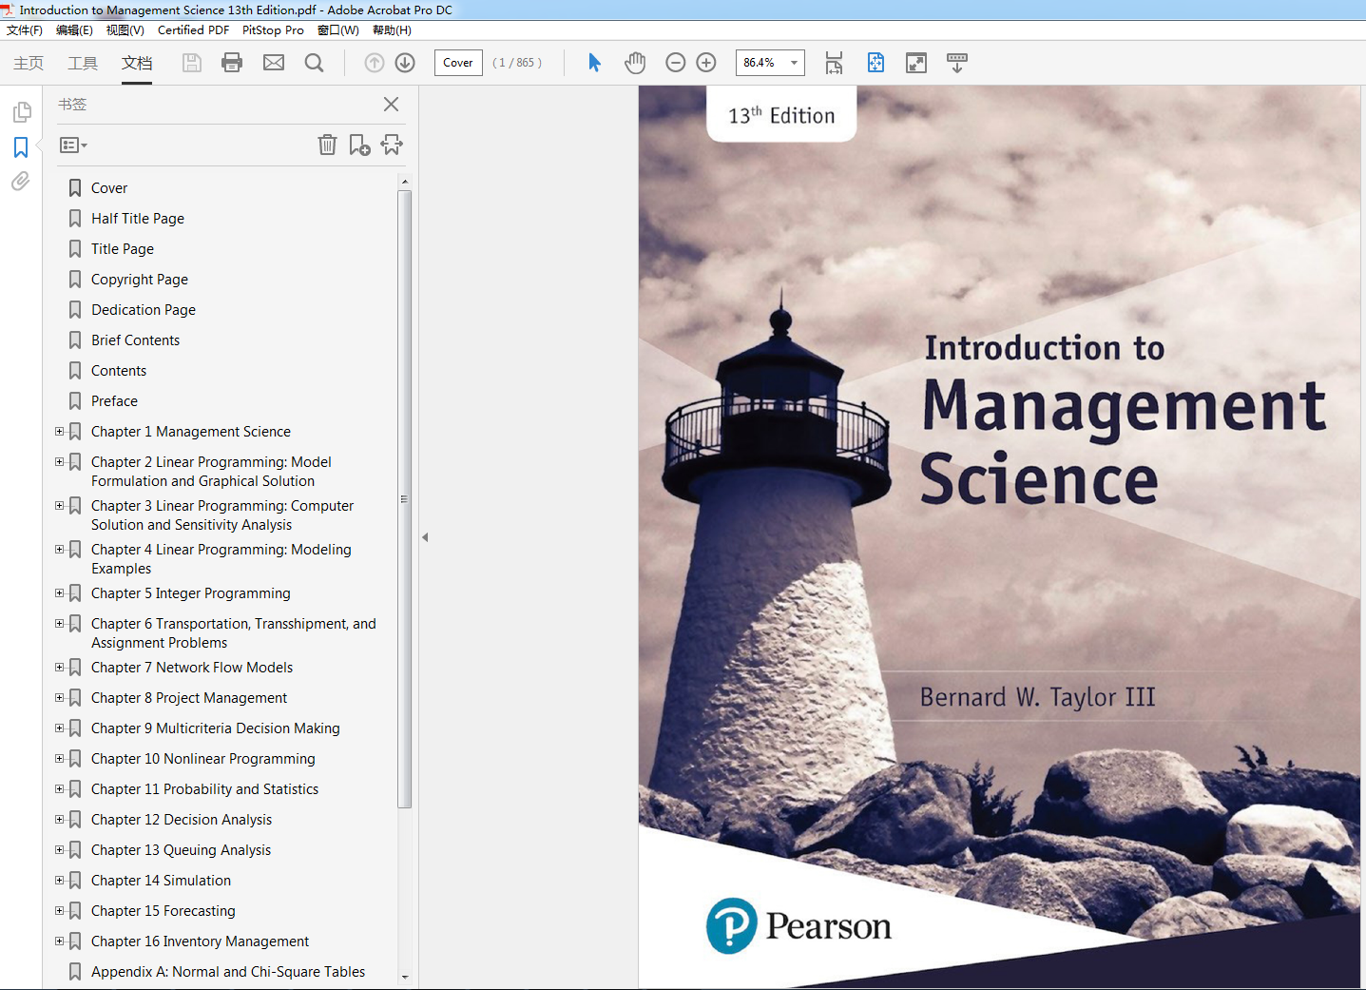Zoom in with plus icon

pos(706,63)
